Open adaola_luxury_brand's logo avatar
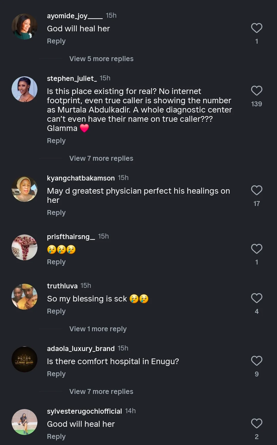 [x=25, y=359]
